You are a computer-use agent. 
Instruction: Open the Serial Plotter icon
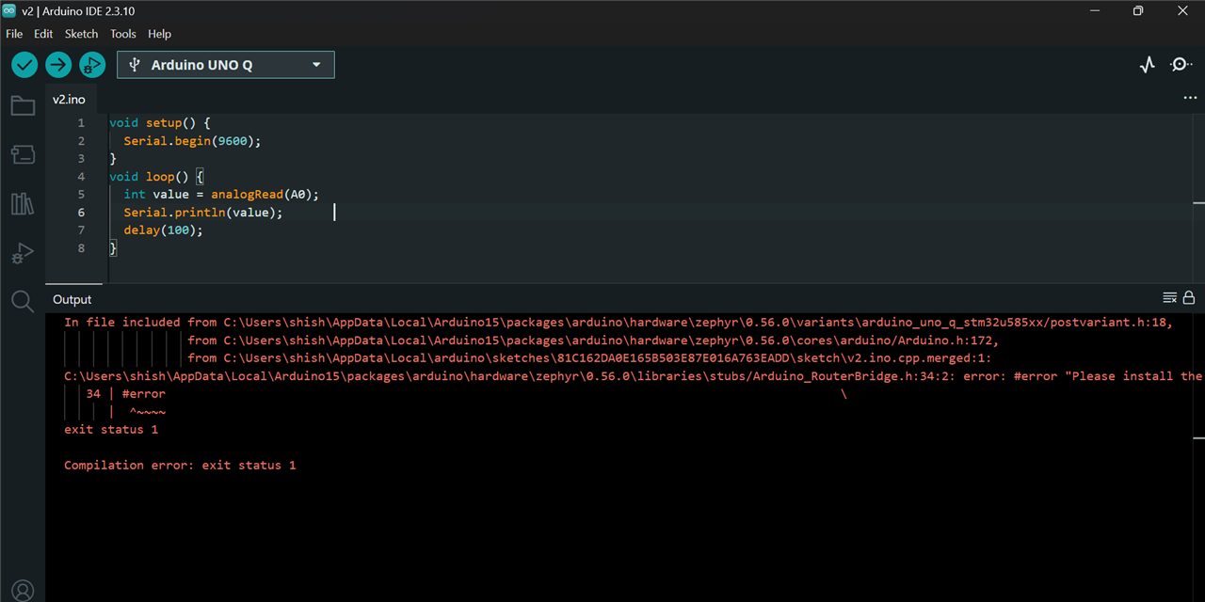point(1147,65)
